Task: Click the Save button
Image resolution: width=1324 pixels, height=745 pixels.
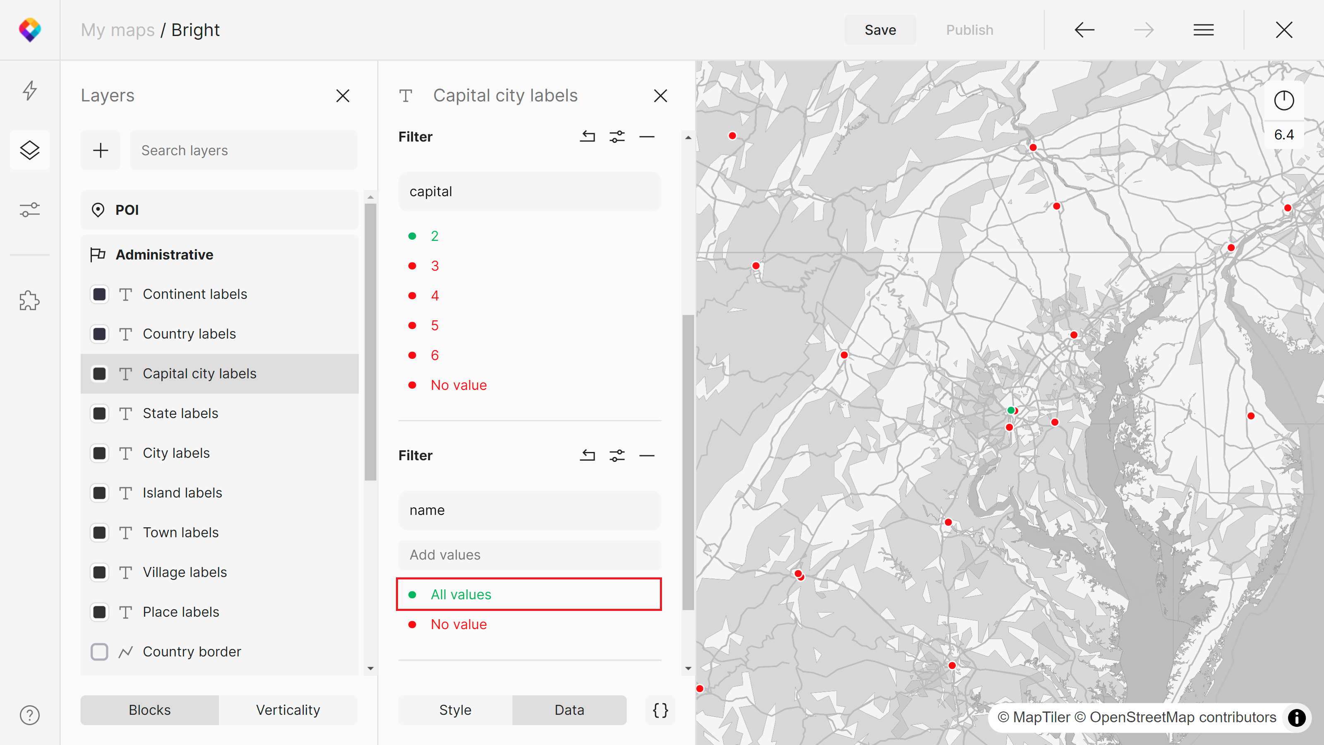Action: (x=880, y=30)
